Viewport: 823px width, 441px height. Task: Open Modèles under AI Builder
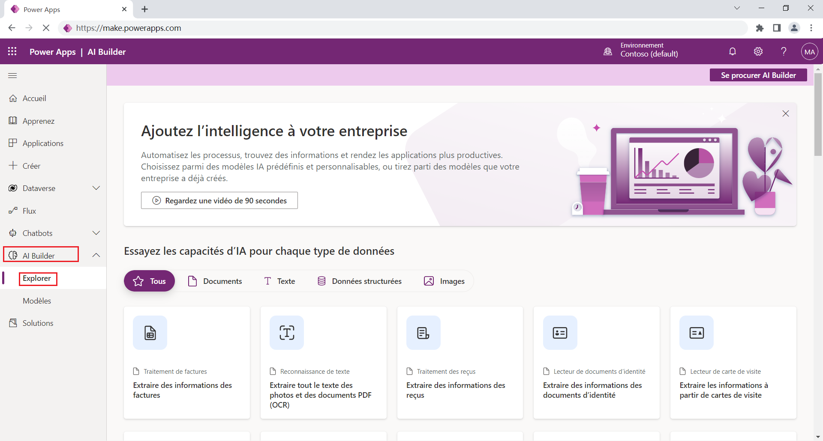(37, 301)
